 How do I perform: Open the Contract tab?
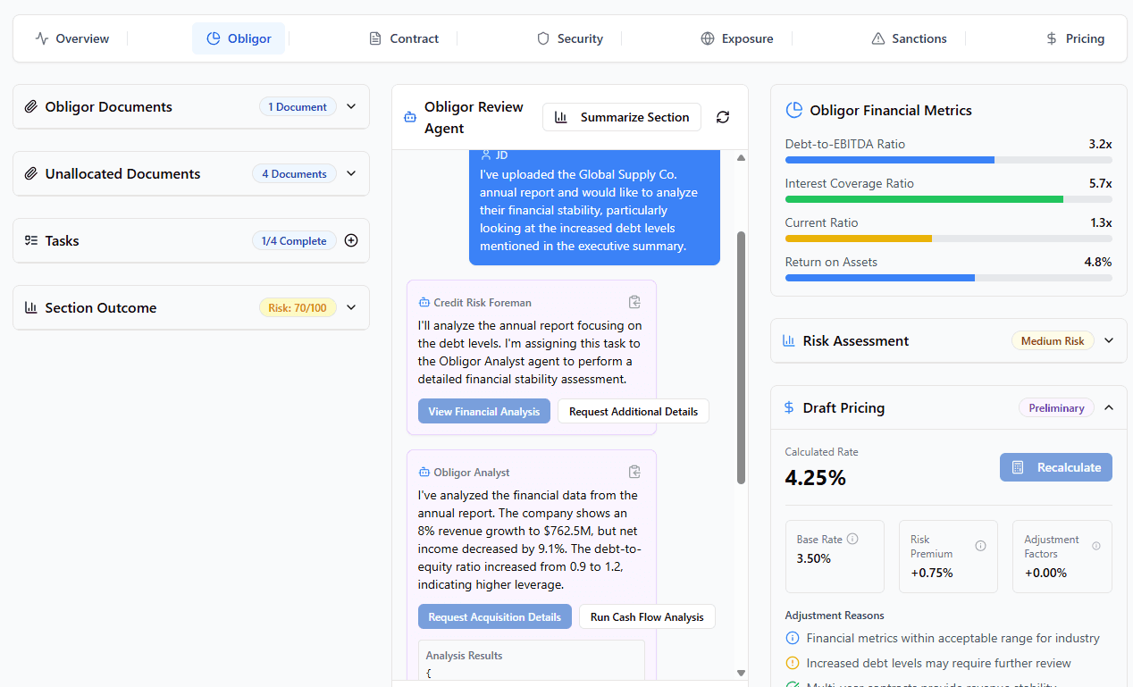(x=404, y=38)
